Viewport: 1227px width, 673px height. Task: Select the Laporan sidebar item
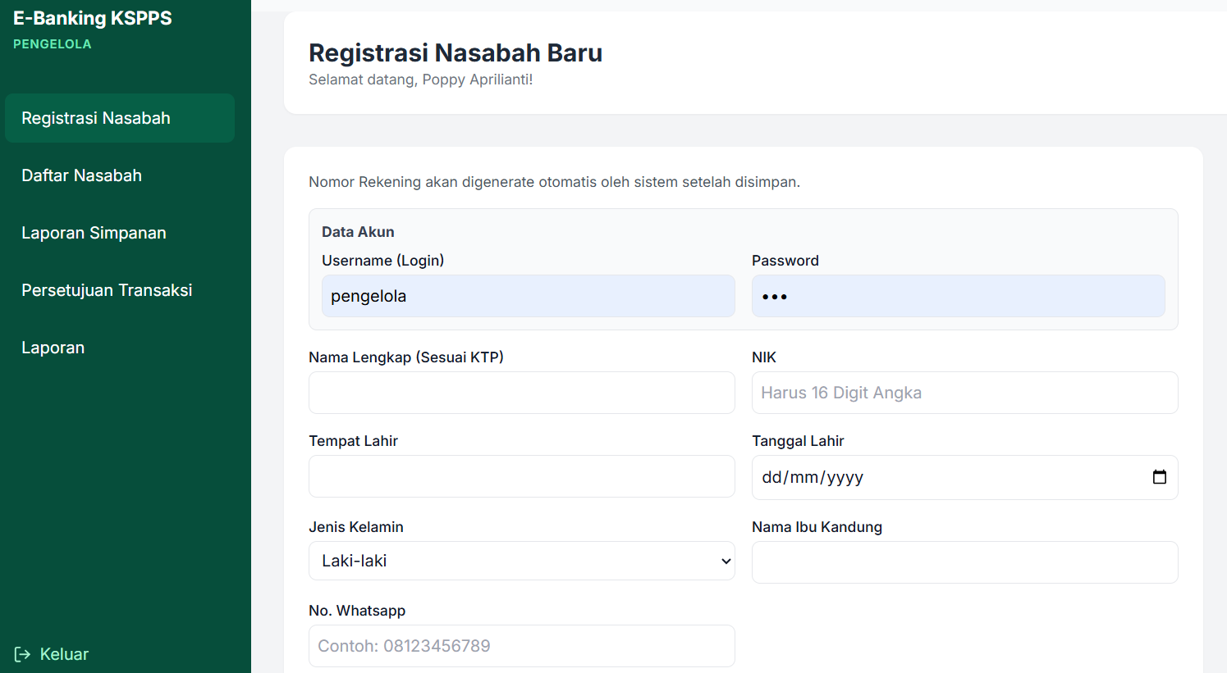point(53,348)
